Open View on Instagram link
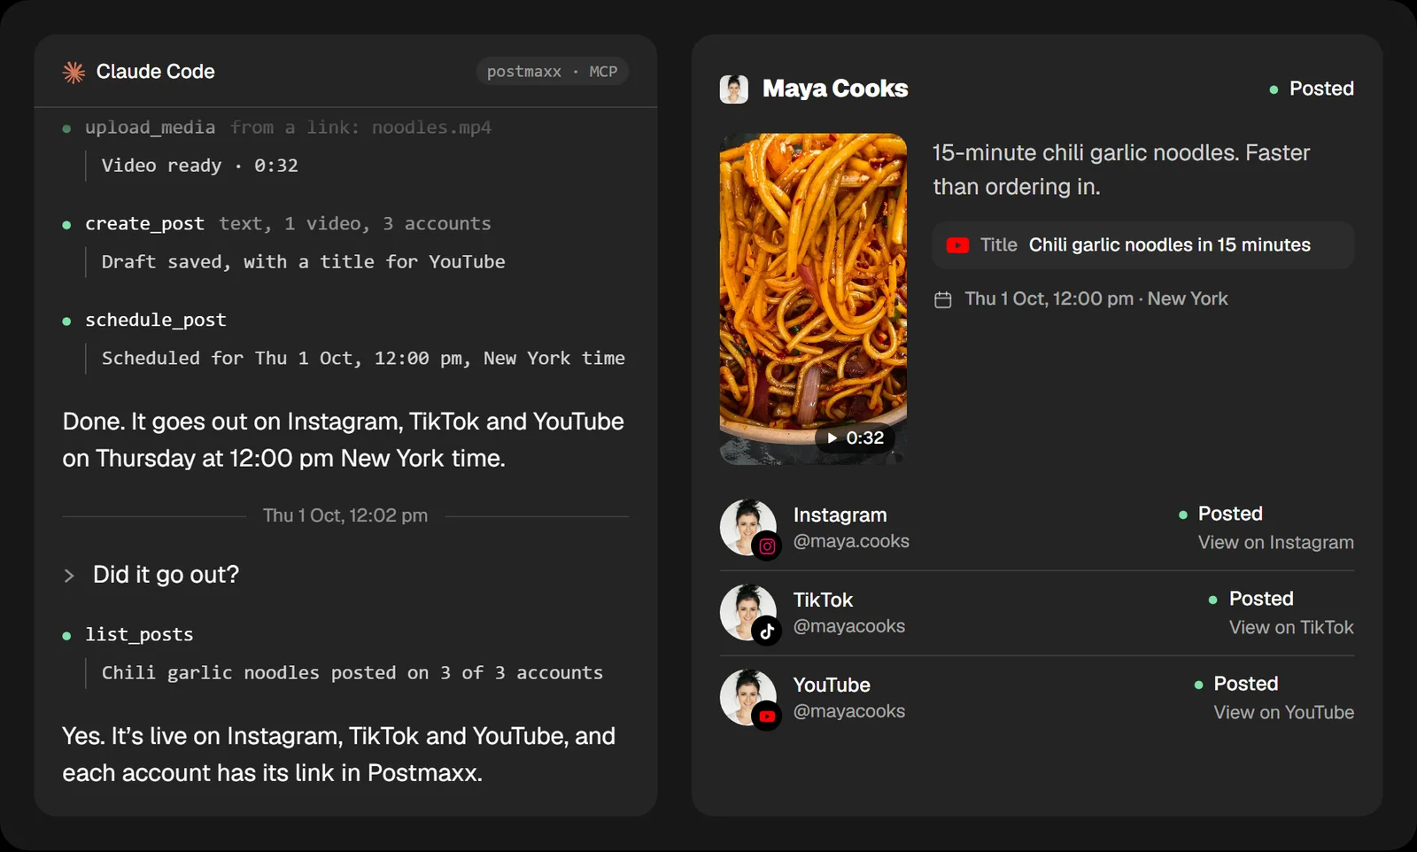 coord(1275,543)
